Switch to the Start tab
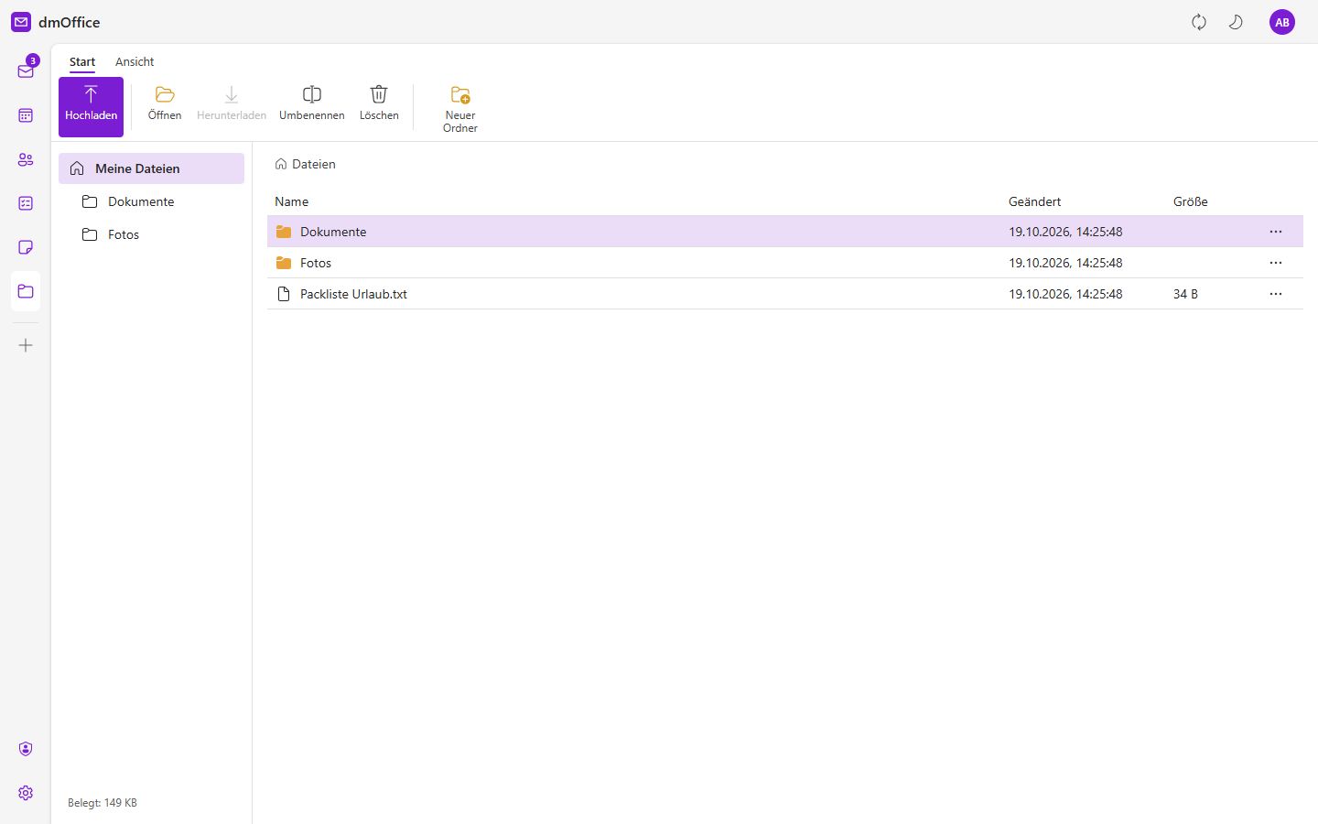The height and width of the screenshot is (824, 1318). [82, 62]
